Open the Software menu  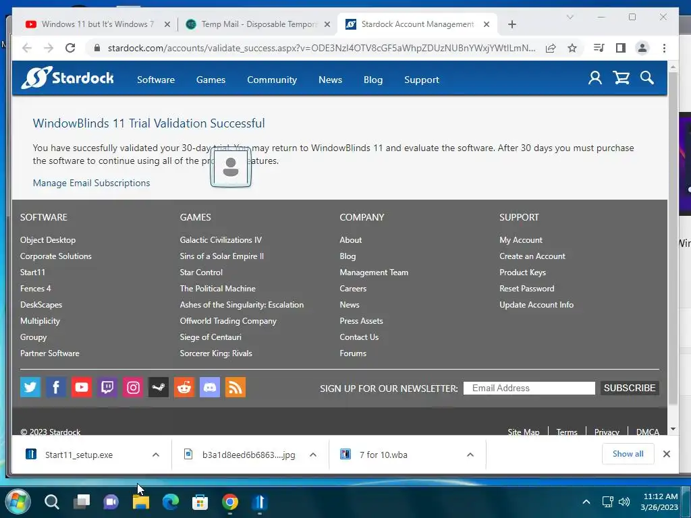(x=156, y=80)
